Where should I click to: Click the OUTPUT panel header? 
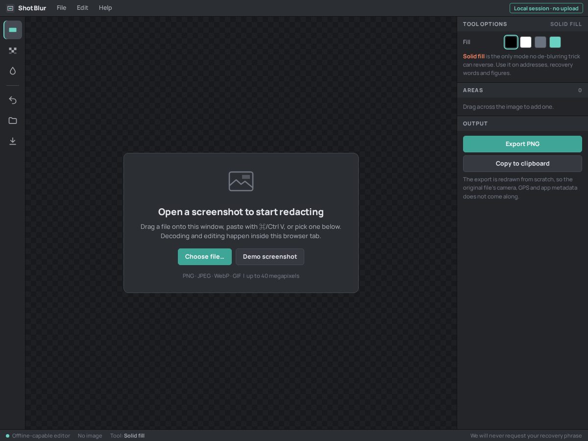click(x=522, y=123)
